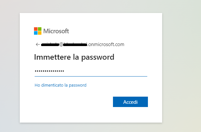Click the word password in the heading
Screen dimensions: 201x132
98,57
